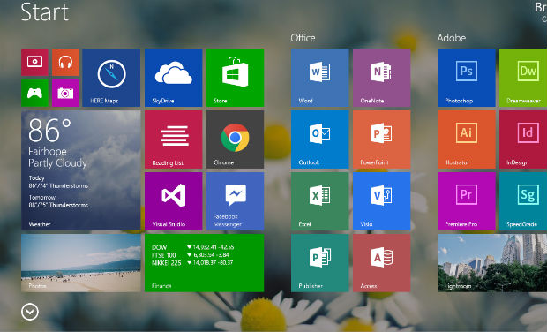Launch the Visio tile

(x=382, y=201)
